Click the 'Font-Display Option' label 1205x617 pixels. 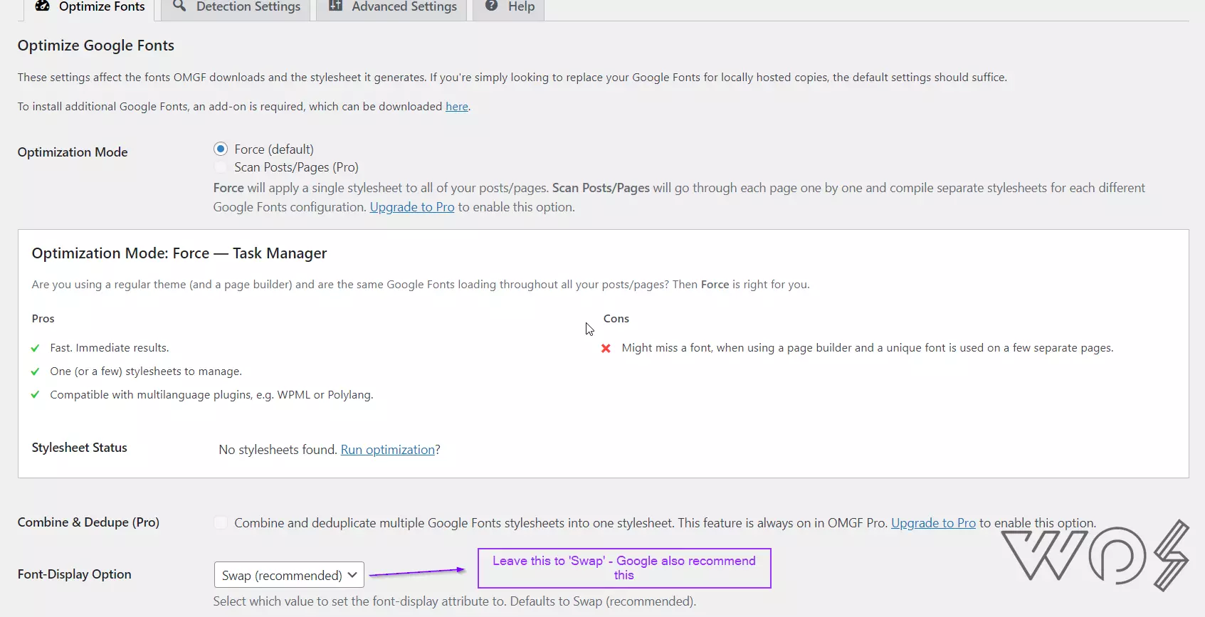(75, 574)
